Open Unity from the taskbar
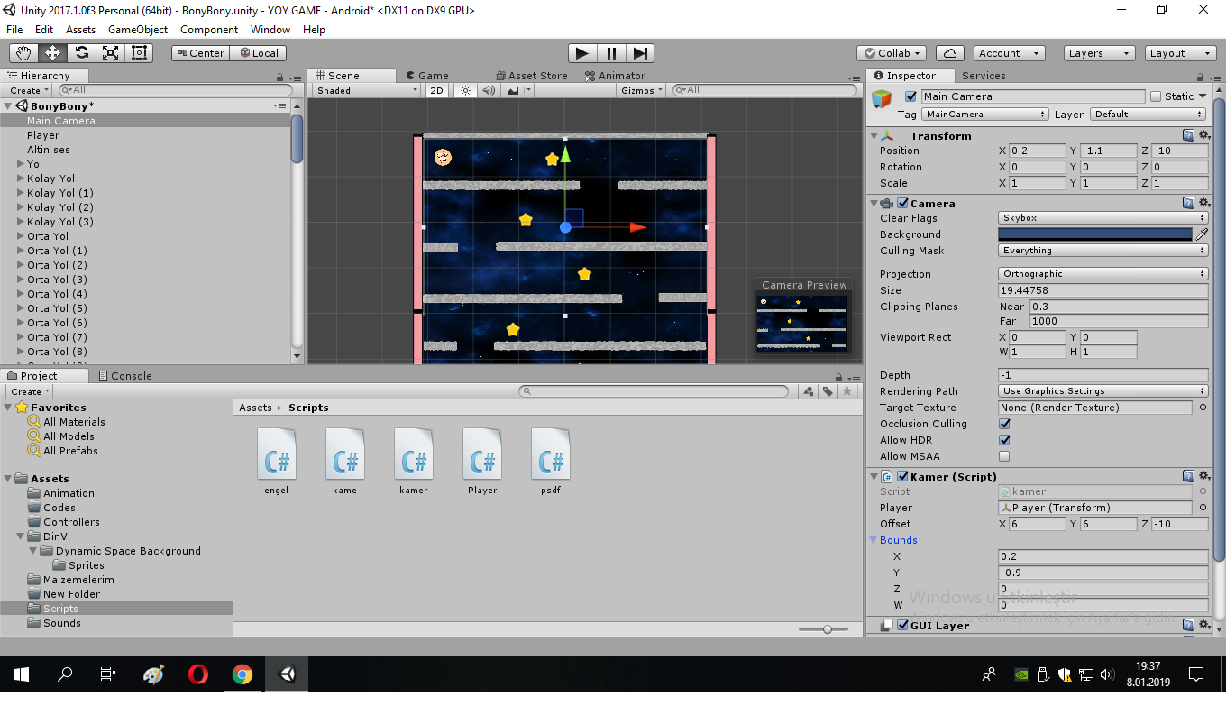1226x706 pixels. pos(287,674)
